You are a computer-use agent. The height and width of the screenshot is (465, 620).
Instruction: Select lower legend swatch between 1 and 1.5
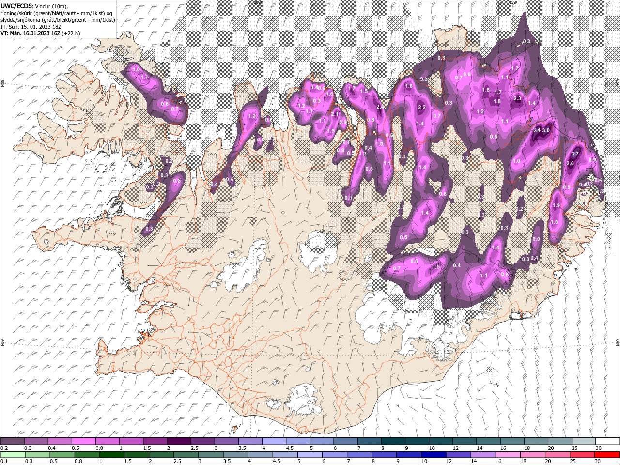[x=111, y=455]
